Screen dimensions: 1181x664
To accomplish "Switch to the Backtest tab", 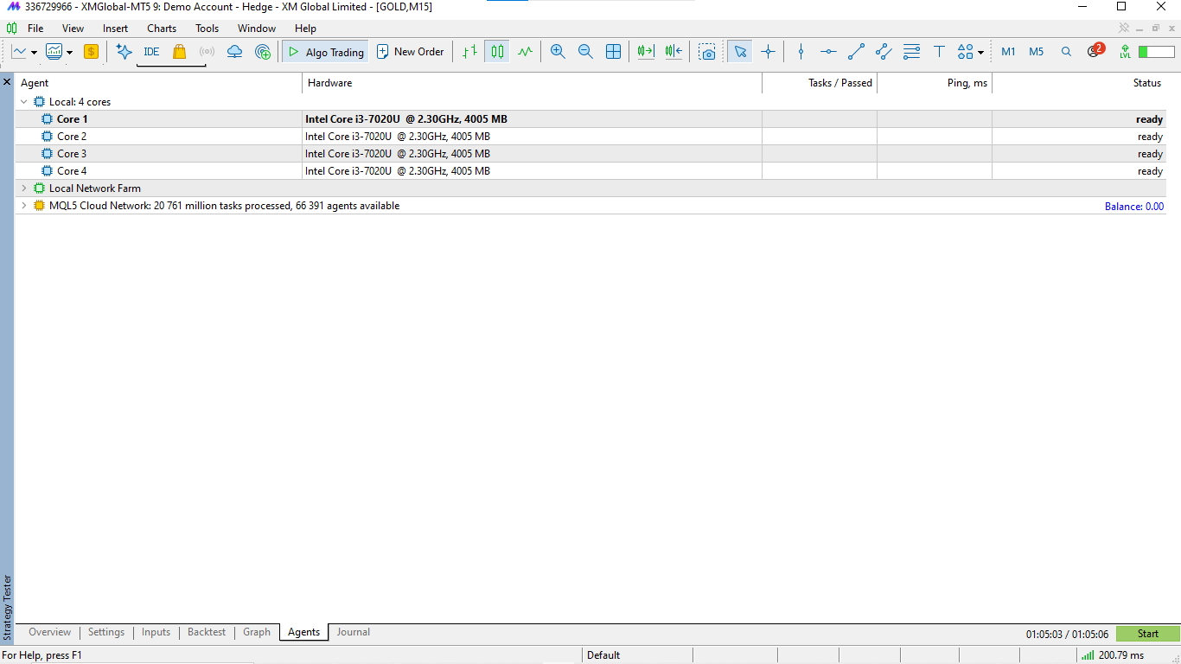I will [207, 632].
